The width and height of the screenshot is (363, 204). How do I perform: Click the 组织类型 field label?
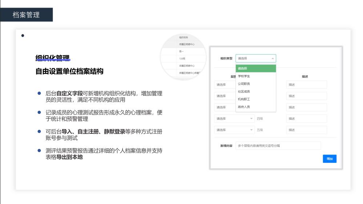pyautogui.click(x=226, y=58)
